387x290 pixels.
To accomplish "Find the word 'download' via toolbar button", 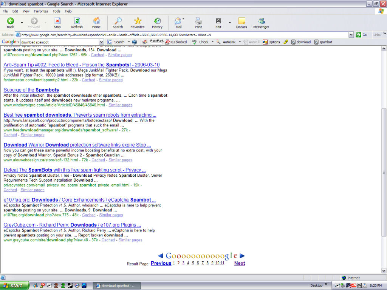I will click(x=301, y=42).
